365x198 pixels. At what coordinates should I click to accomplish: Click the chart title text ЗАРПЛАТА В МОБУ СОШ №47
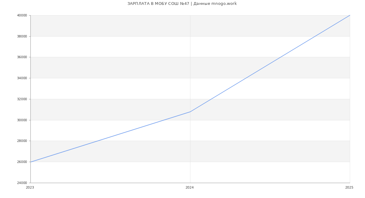158,4
